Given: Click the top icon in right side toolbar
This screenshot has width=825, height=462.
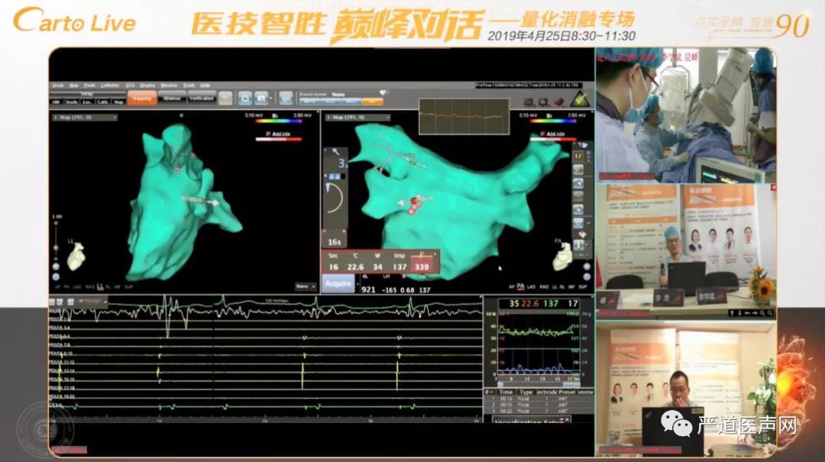Looking at the screenshot, I should coord(581,145).
